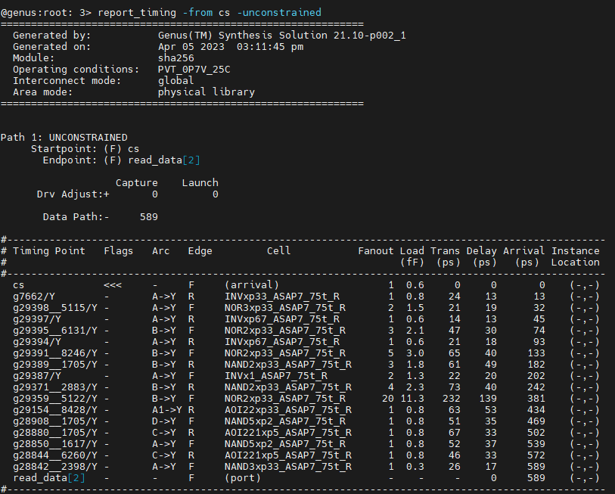Click the -from flag in the command
This screenshot has height=494, width=615.
(197, 13)
